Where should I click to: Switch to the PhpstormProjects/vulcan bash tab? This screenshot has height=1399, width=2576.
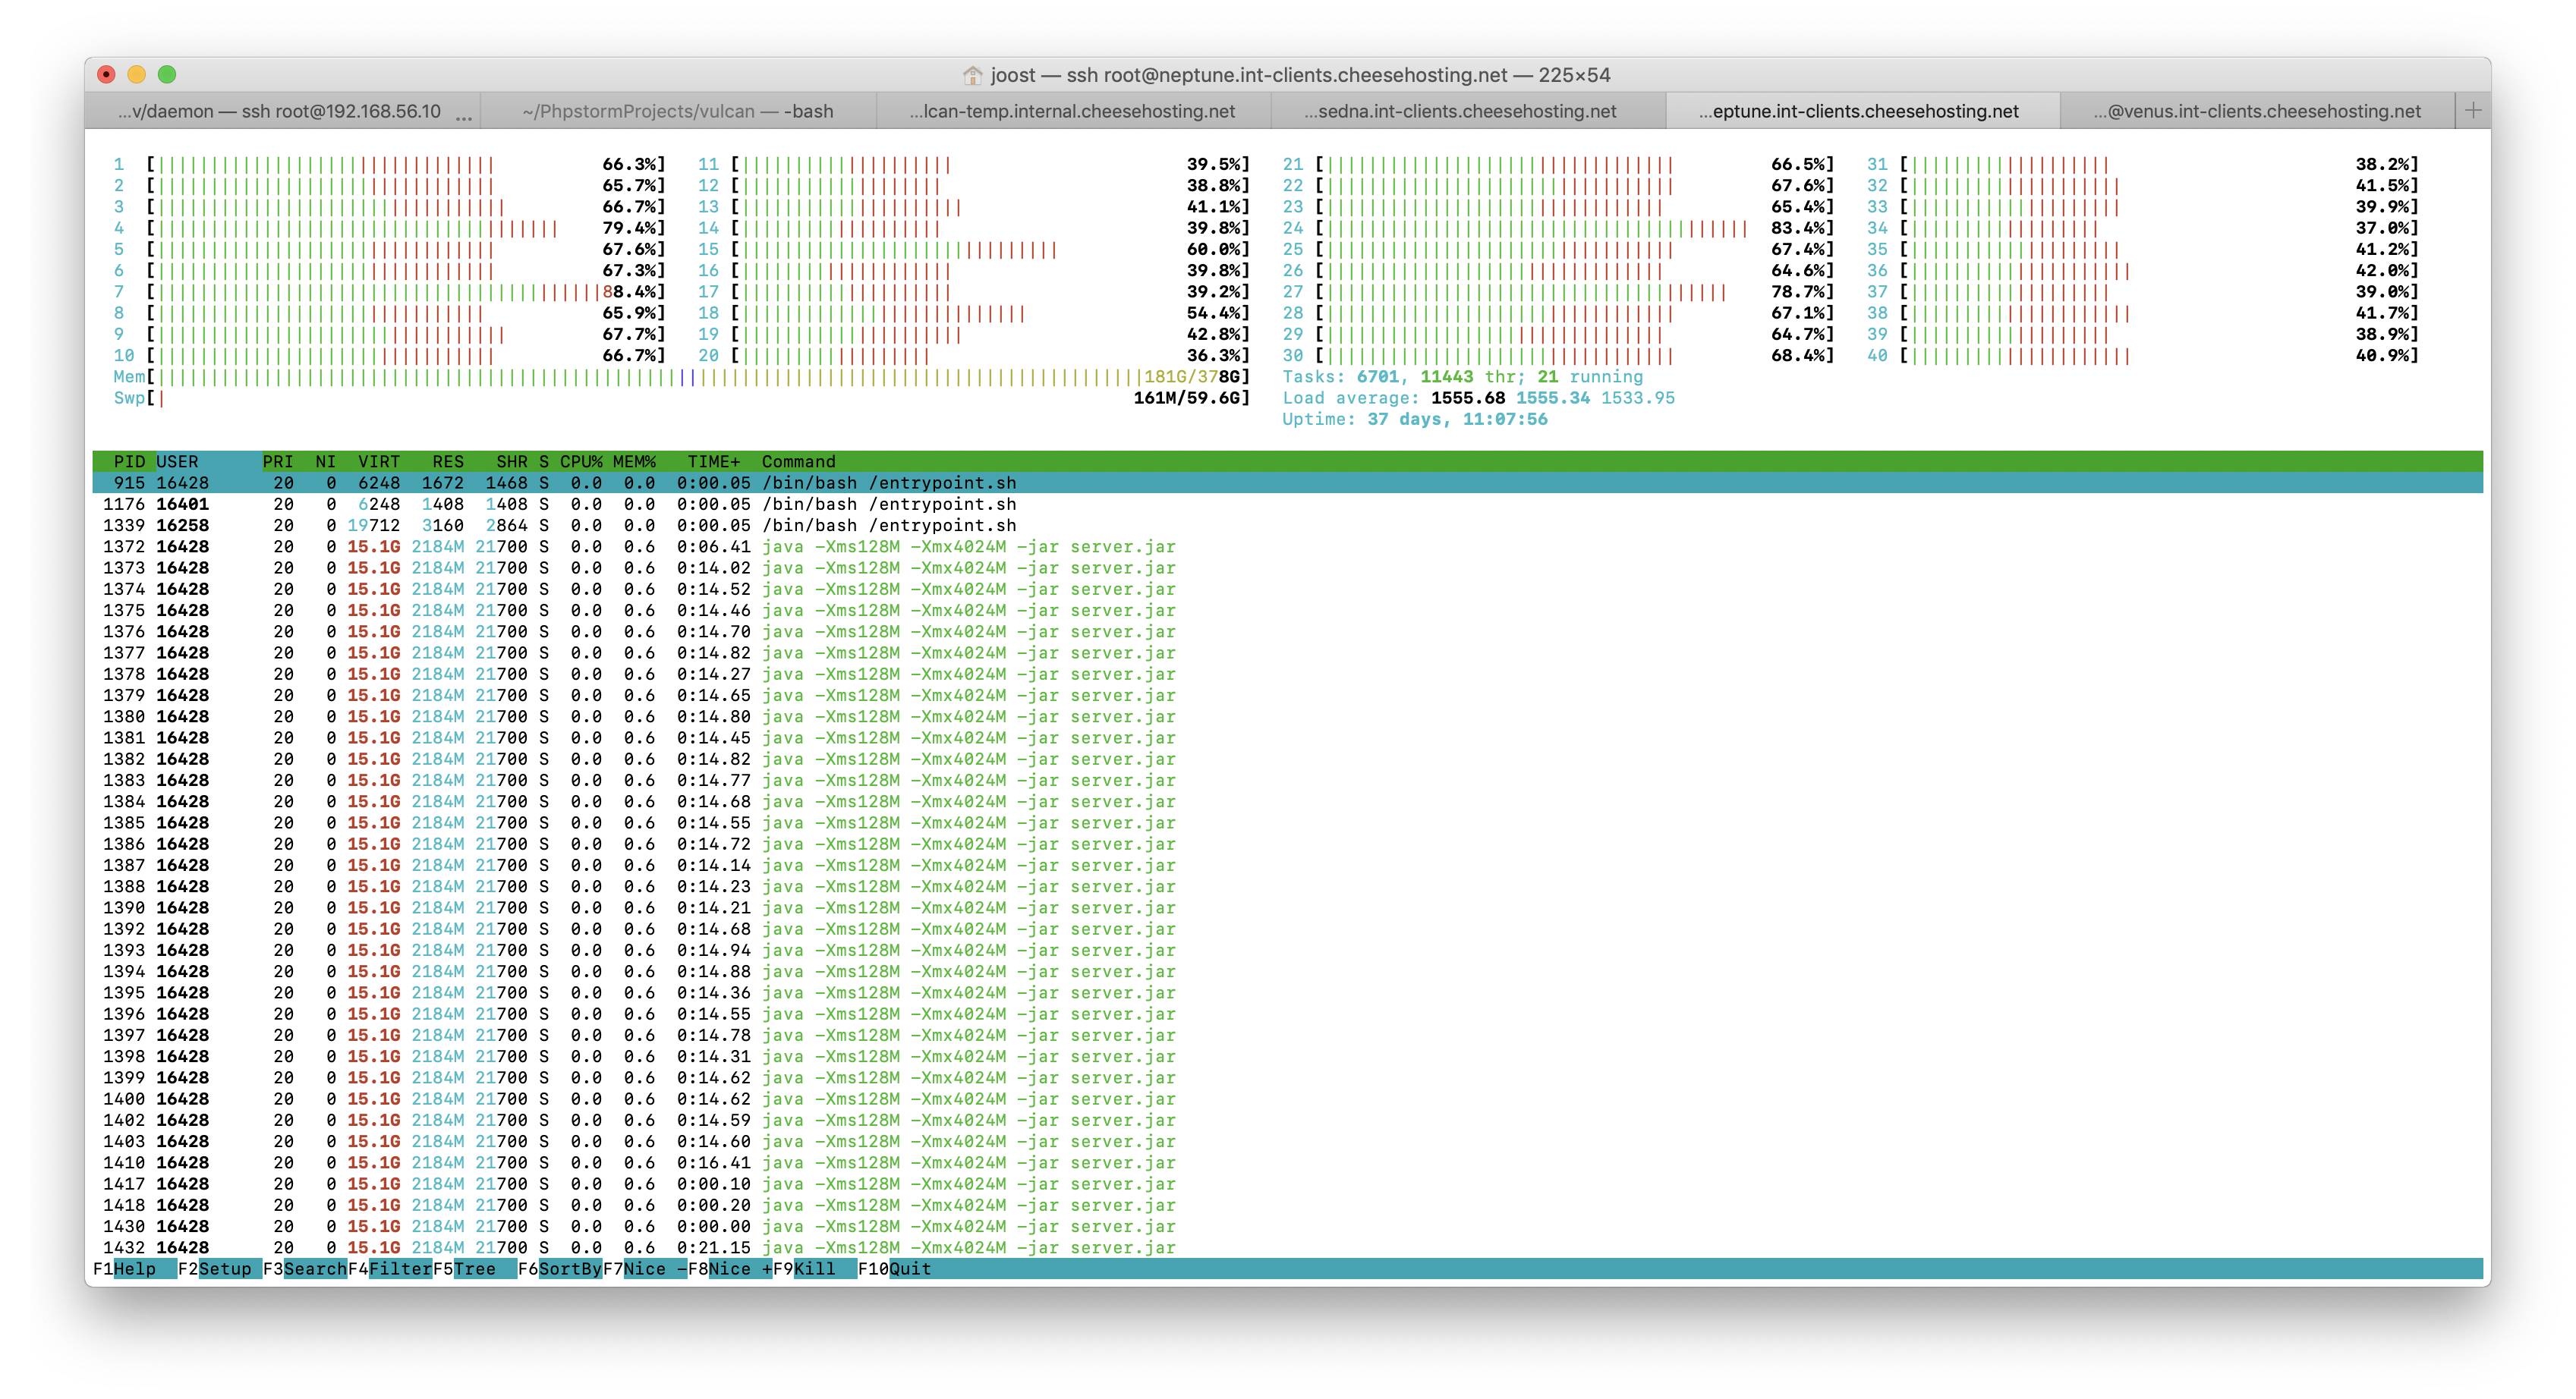678,111
